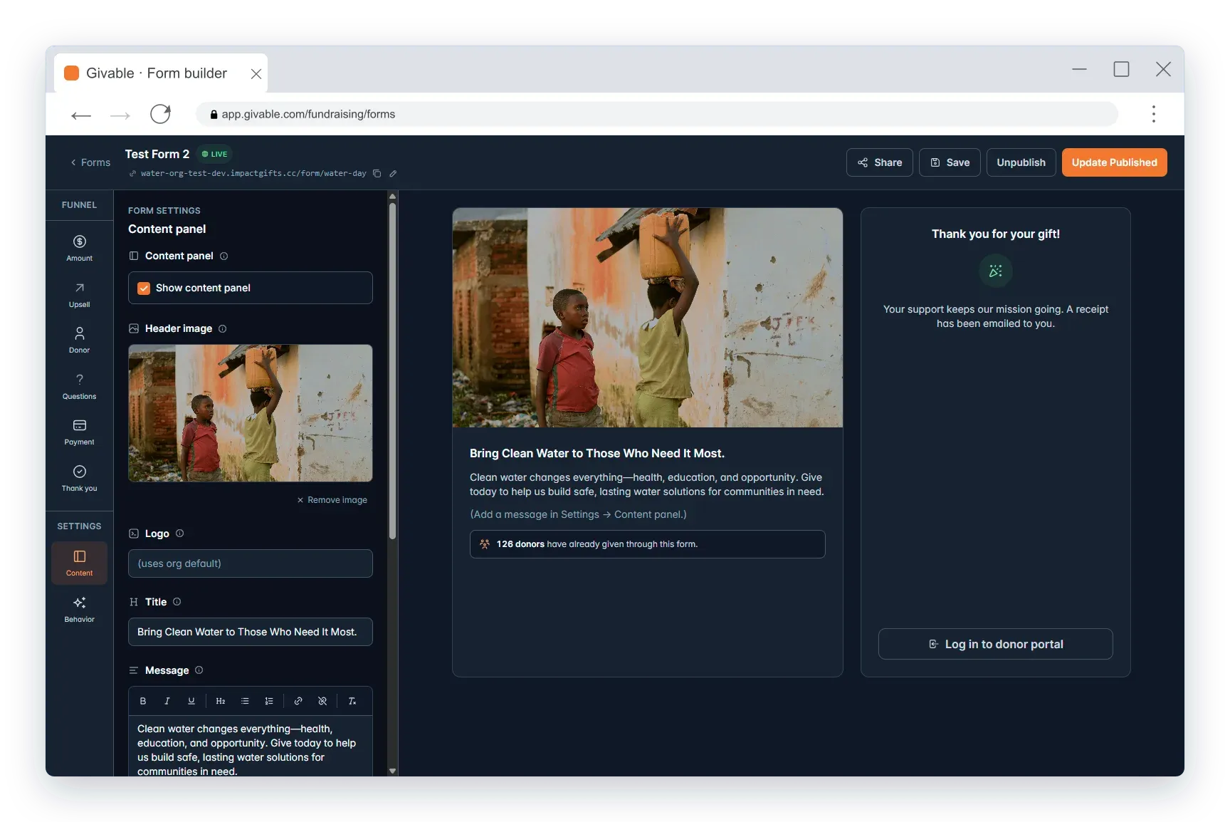Click 'Thank you for your gift!' heading

coord(995,234)
